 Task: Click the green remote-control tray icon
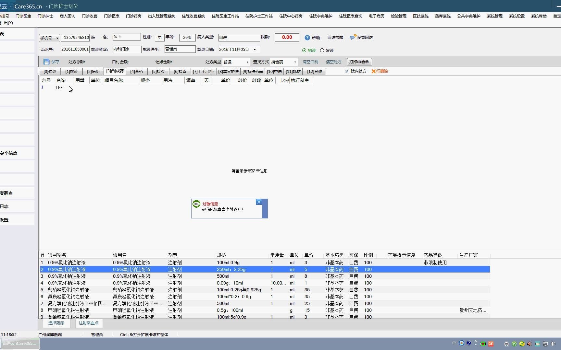point(514,344)
